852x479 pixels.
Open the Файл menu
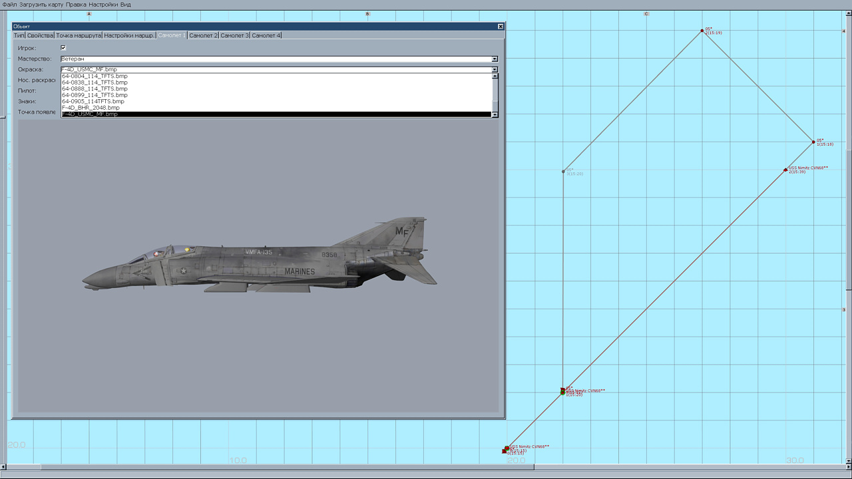coord(9,5)
